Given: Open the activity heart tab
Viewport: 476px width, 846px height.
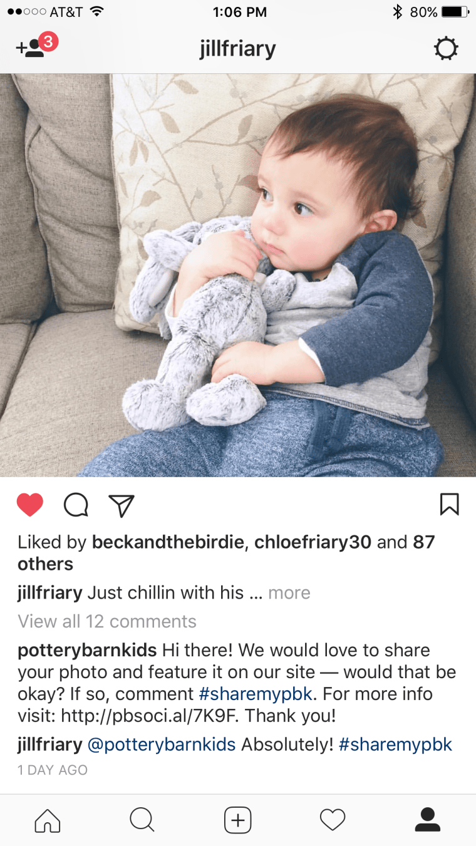Looking at the screenshot, I should (333, 820).
